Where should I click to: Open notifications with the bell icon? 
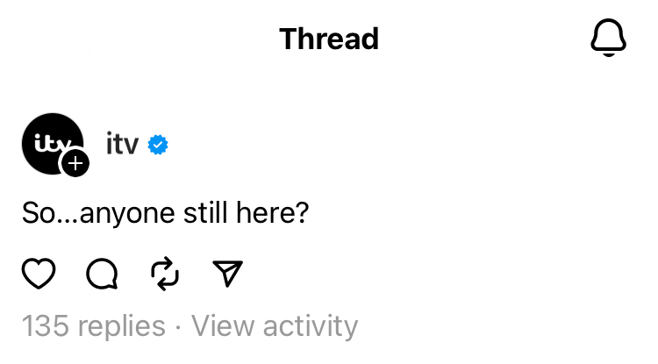[x=608, y=38]
